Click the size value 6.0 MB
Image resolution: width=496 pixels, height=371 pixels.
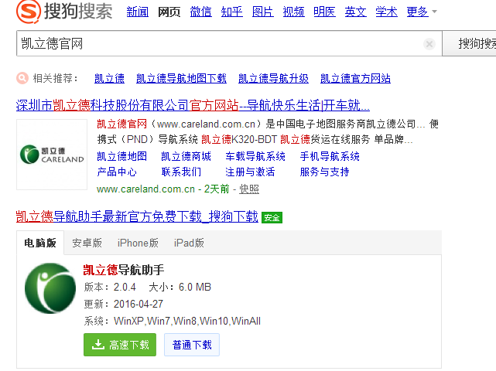[195, 287]
